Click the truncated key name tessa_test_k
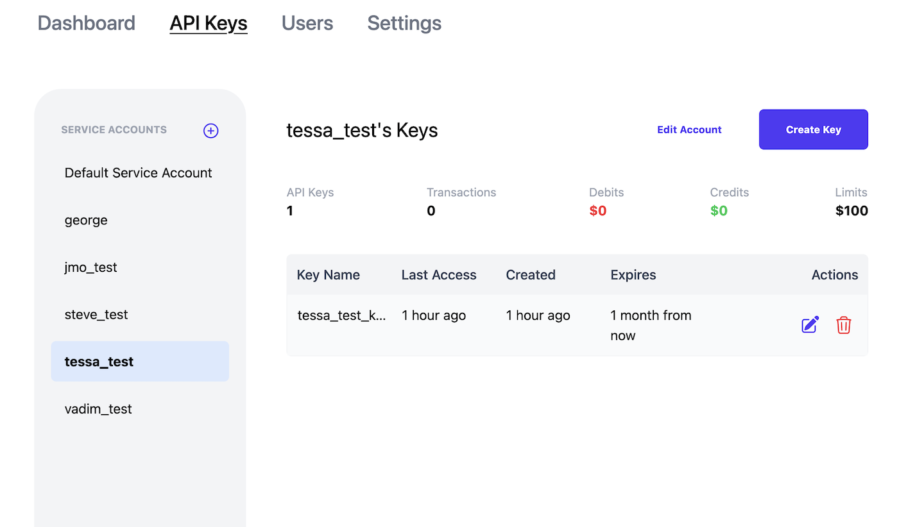 point(342,315)
